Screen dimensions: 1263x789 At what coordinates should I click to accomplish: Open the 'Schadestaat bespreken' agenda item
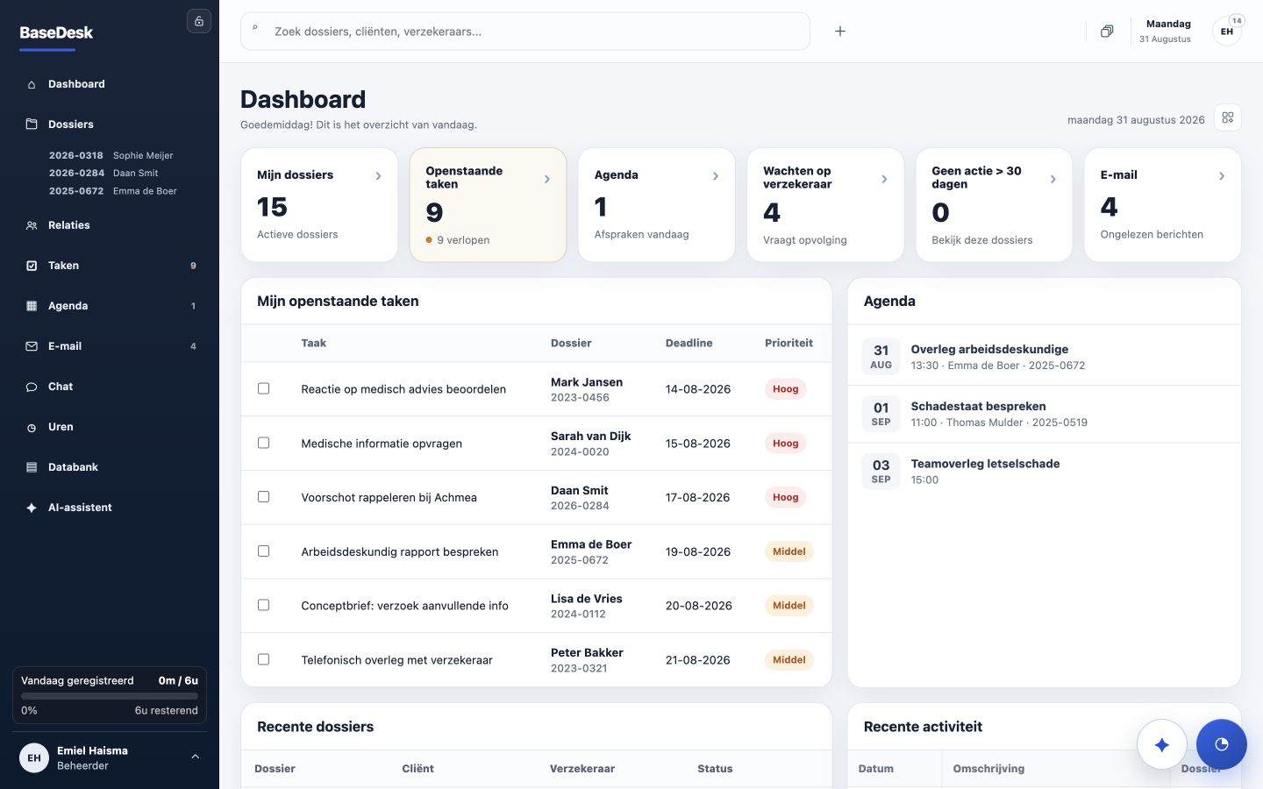pyautogui.click(x=1044, y=414)
